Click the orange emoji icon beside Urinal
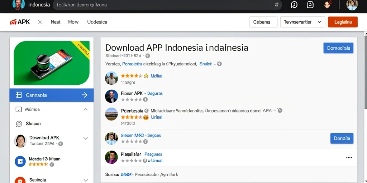 pyautogui.click(x=146, y=117)
